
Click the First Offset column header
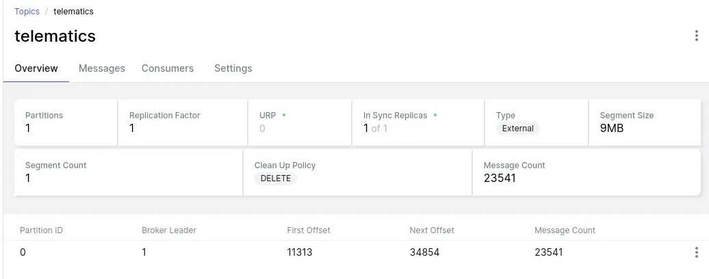tap(309, 230)
